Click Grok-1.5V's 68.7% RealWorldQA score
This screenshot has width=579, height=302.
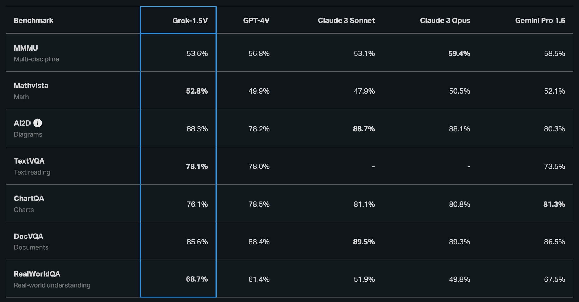coord(197,279)
